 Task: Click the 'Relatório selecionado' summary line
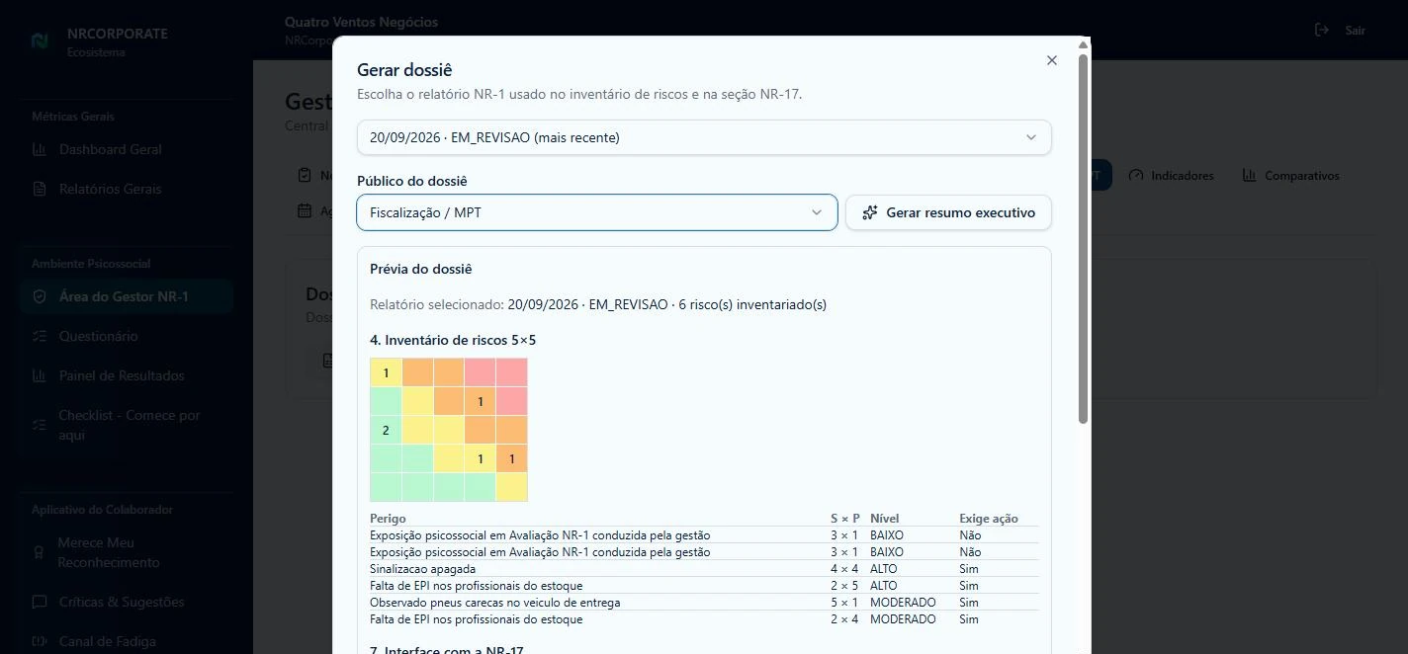(x=598, y=304)
